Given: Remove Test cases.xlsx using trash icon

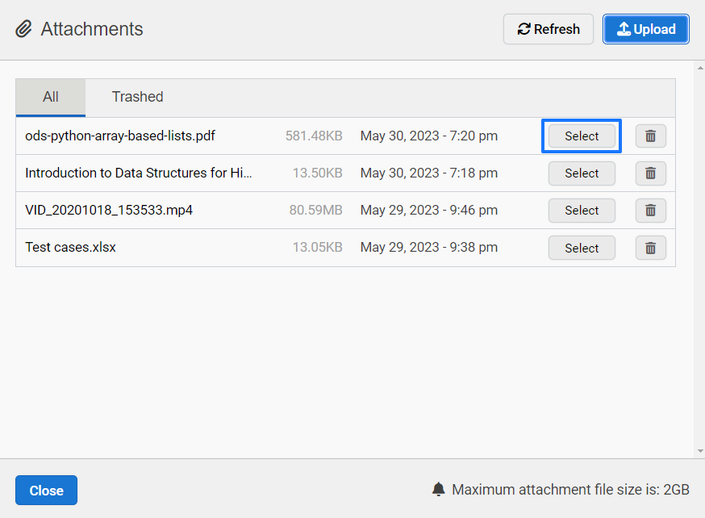Looking at the screenshot, I should (x=651, y=248).
